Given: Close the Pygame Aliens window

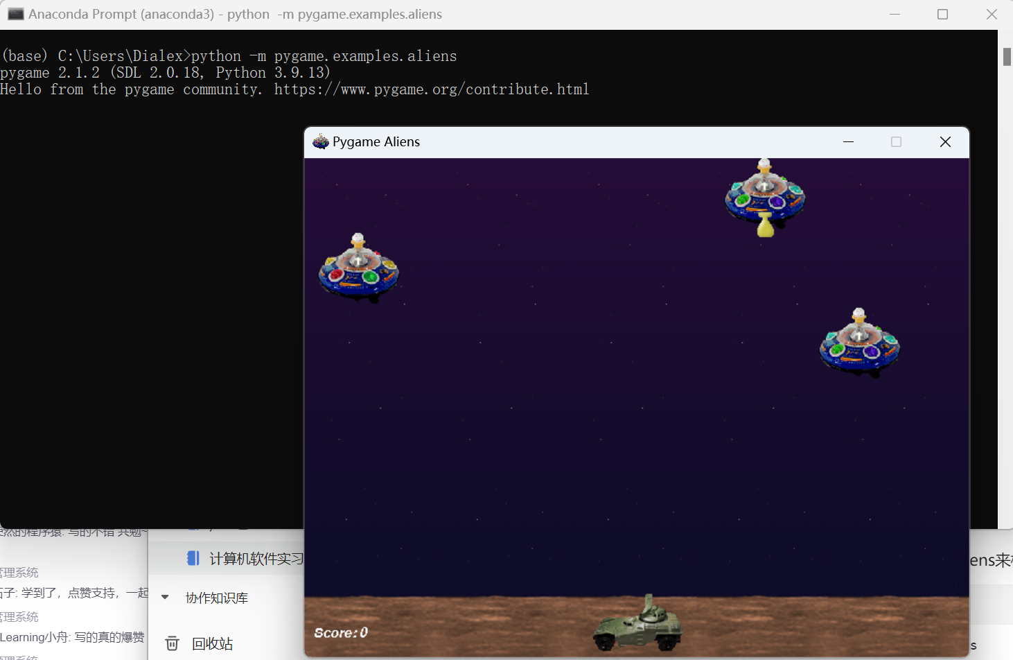Looking at the screenshot, I should 945,141.
